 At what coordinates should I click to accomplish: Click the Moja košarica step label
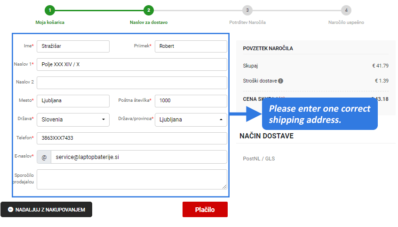pos(50,22)
